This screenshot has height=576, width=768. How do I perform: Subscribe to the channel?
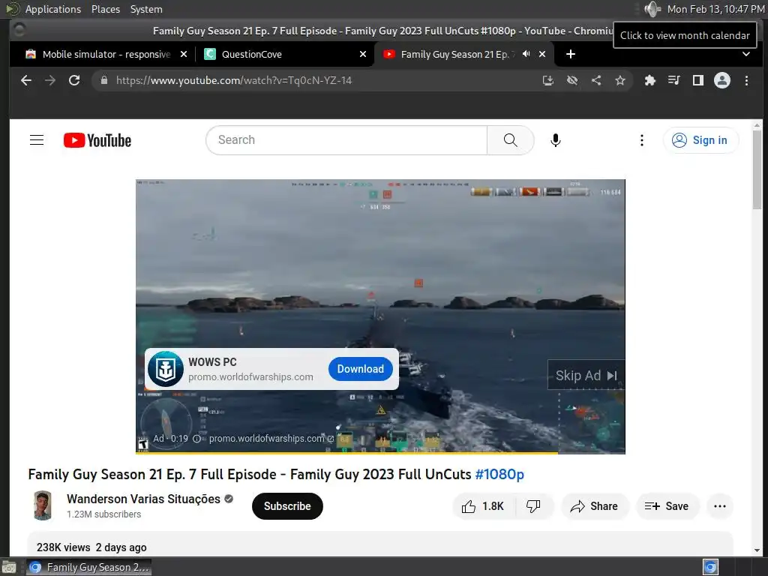pos(287,506)
